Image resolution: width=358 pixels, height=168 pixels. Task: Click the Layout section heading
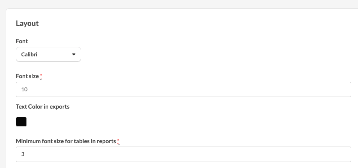27,23
